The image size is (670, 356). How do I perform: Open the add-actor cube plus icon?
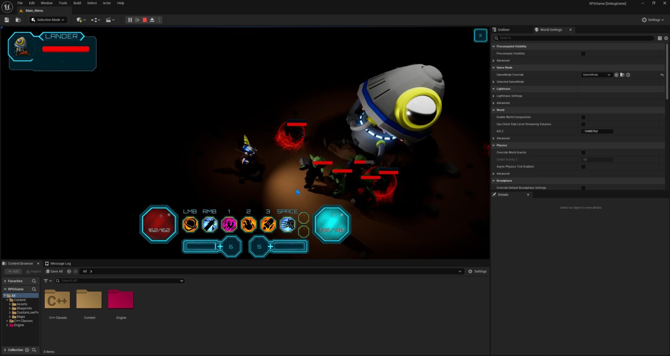(80, 20)
